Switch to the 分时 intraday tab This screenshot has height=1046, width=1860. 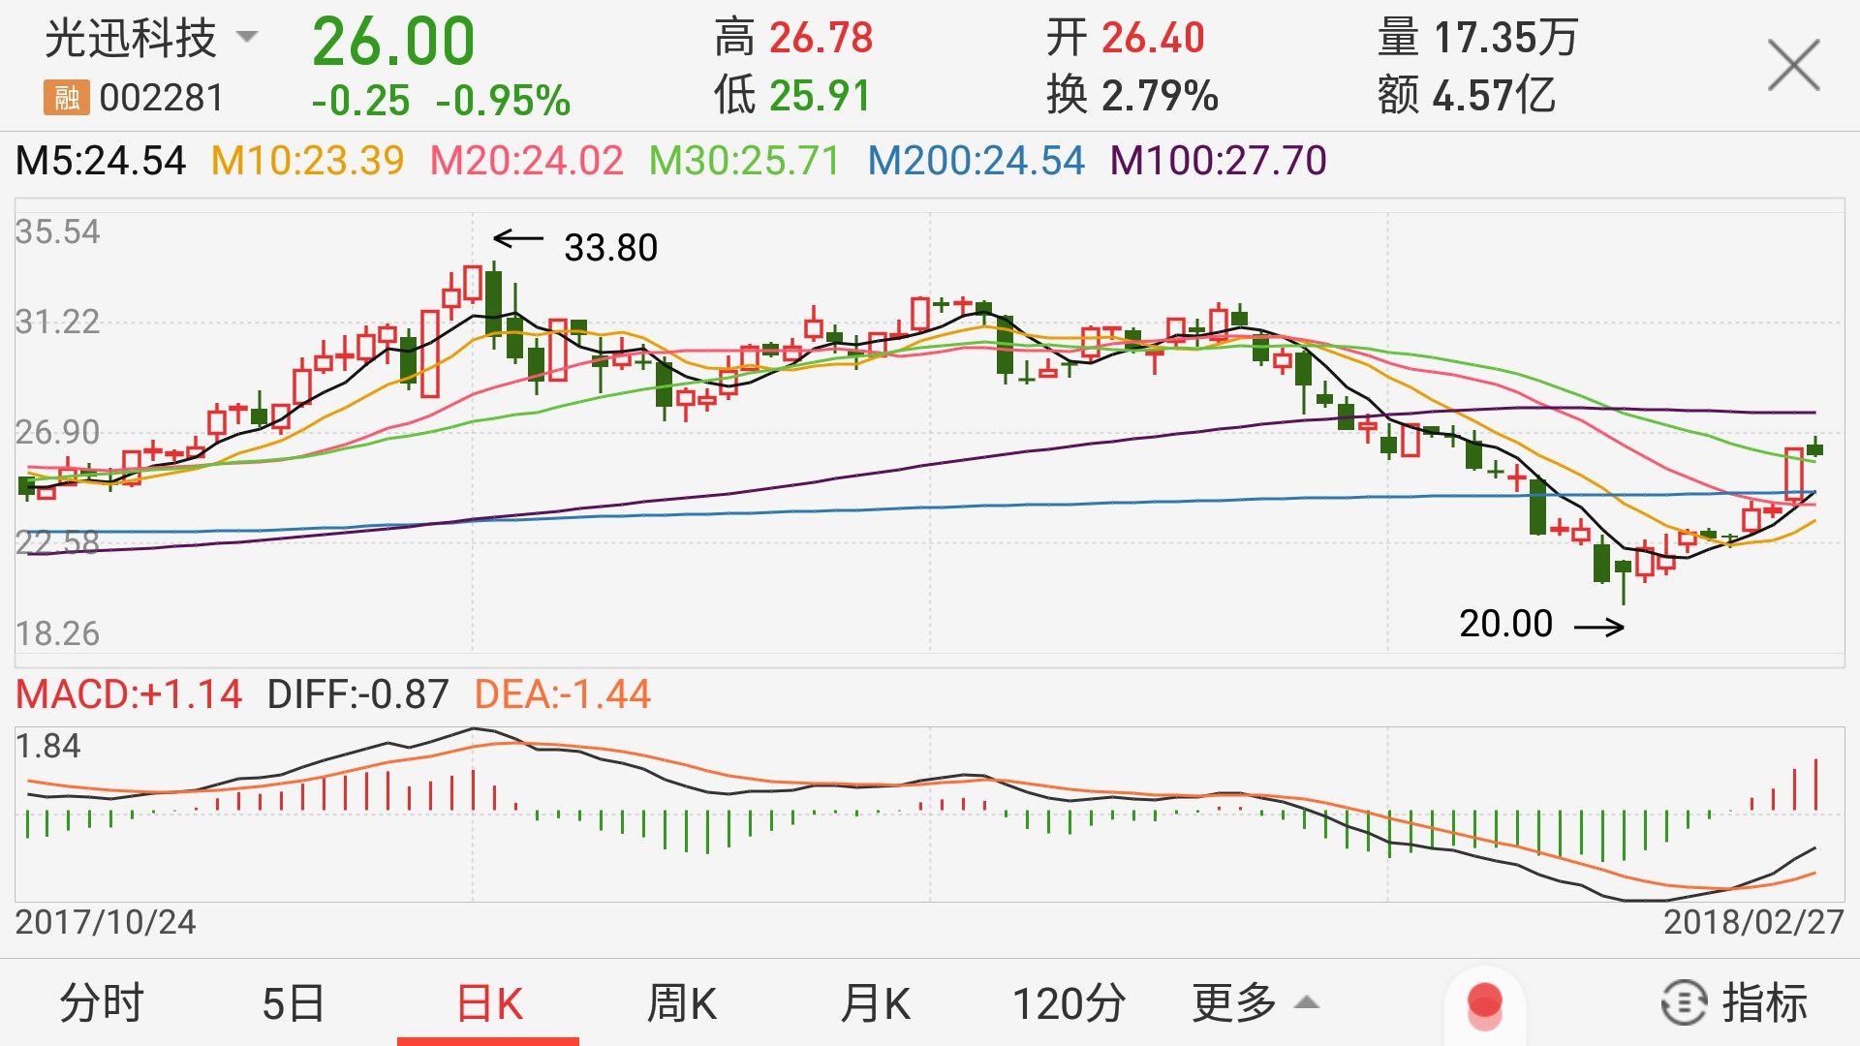click(x=102, y=1002)
